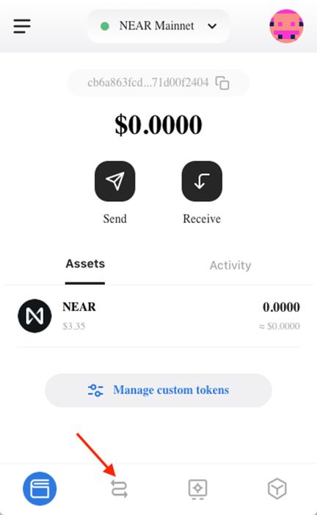This screenshot has height=515, width=317.
Task: Switch to the Activity tab
Action: pos(230,266)
